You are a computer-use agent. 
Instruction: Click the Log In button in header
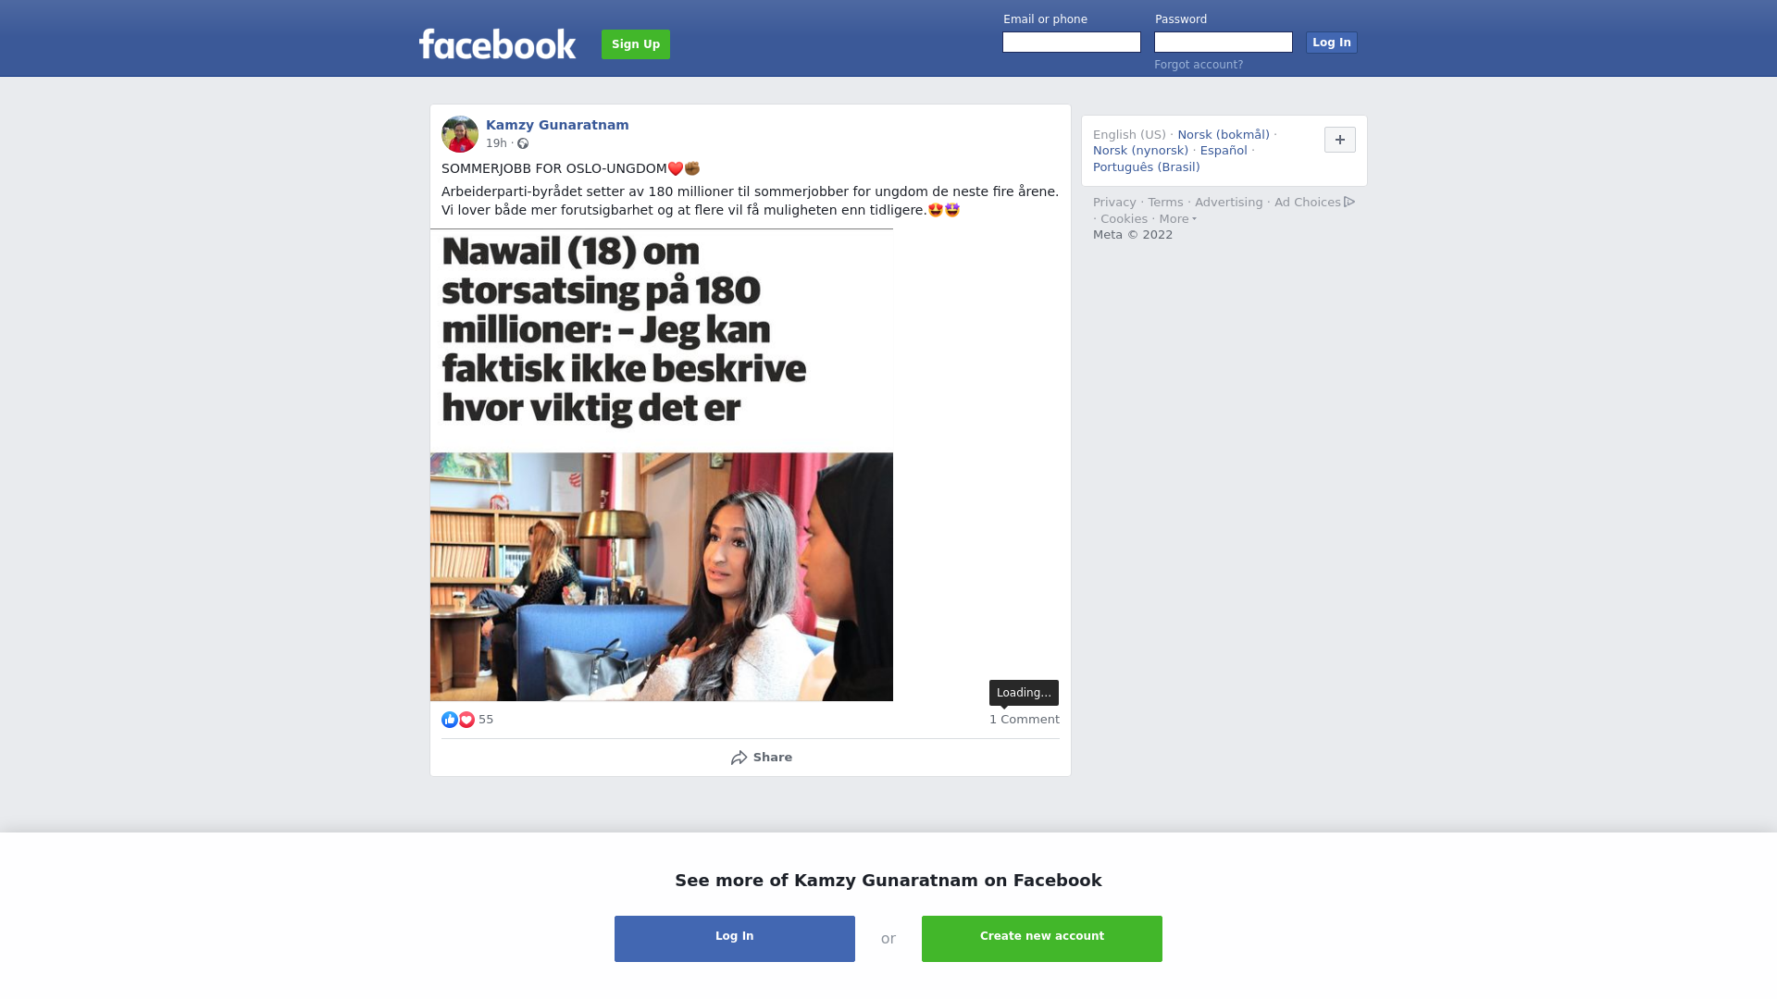pos(1332,43)
